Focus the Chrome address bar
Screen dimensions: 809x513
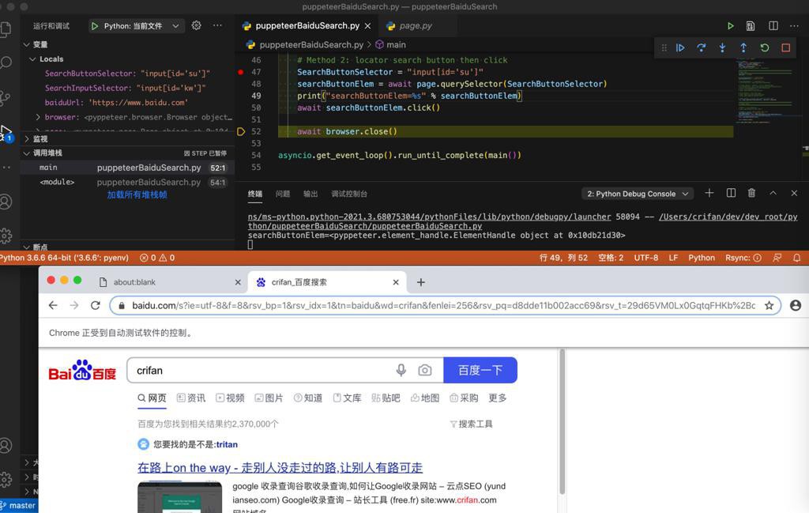pyautogui.click(x=444, y=306)
